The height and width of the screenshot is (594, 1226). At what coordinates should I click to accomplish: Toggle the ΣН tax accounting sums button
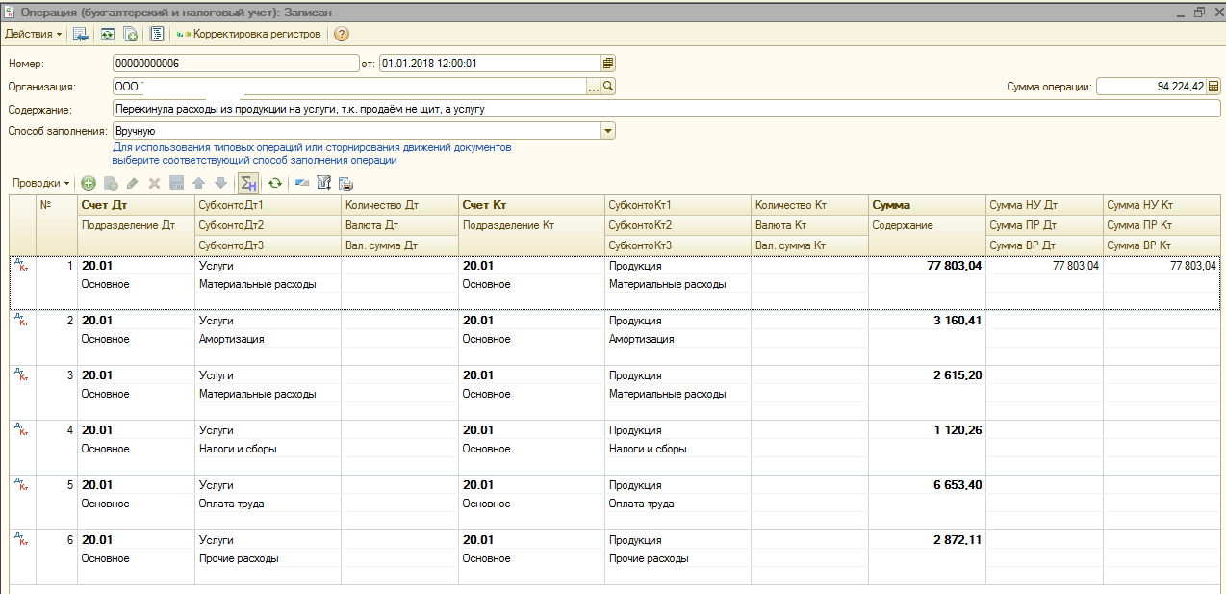coord(247,183)
